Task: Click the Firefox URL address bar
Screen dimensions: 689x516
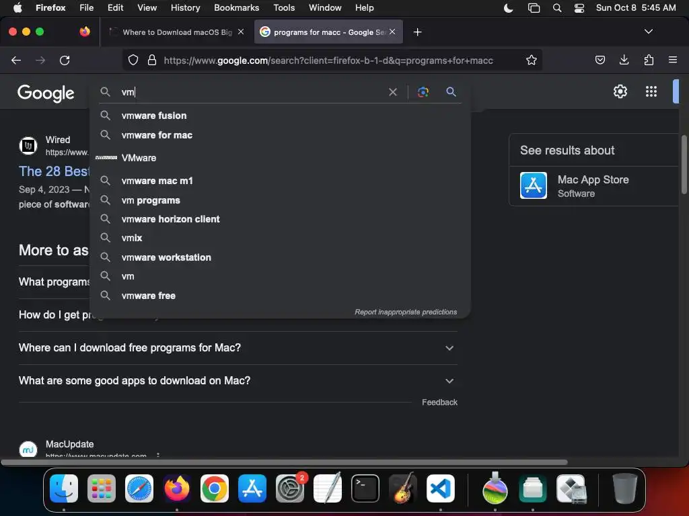Action: (x=328, y=60)
